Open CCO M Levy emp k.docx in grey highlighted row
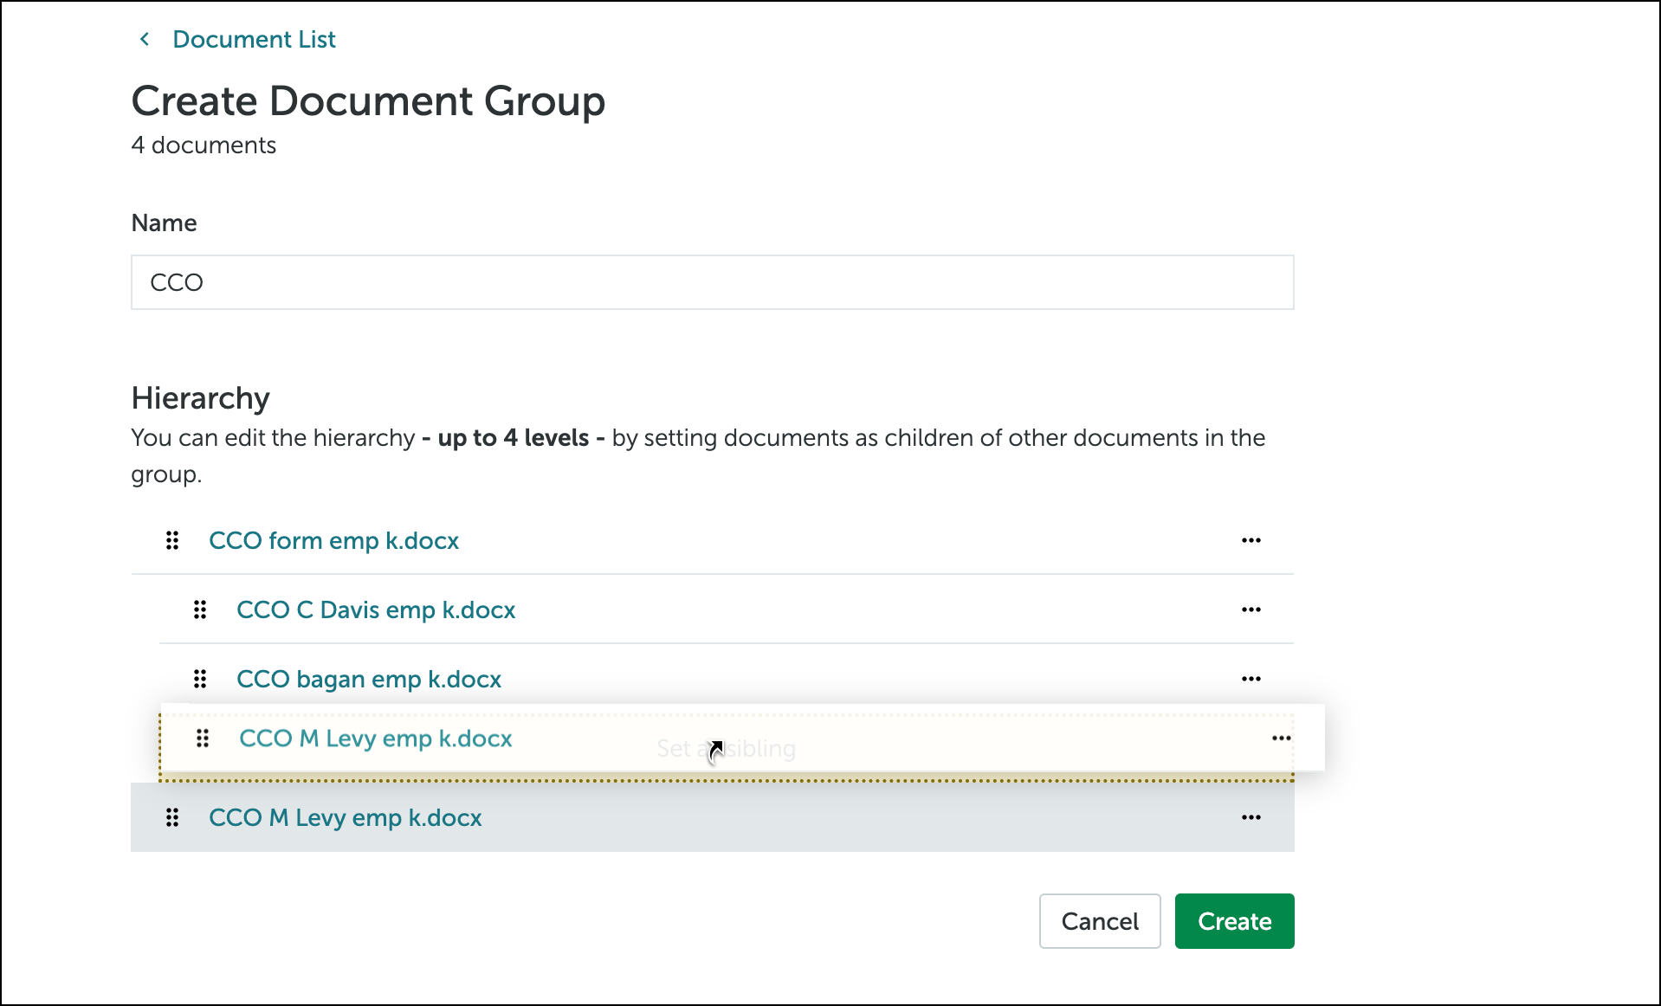Image resolution: width=1661 pixels, height=1006 pixels. click(345, 817)
